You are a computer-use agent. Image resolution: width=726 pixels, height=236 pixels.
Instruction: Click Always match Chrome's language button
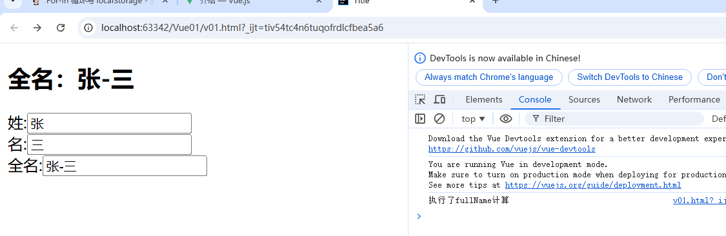pos(489,77)
